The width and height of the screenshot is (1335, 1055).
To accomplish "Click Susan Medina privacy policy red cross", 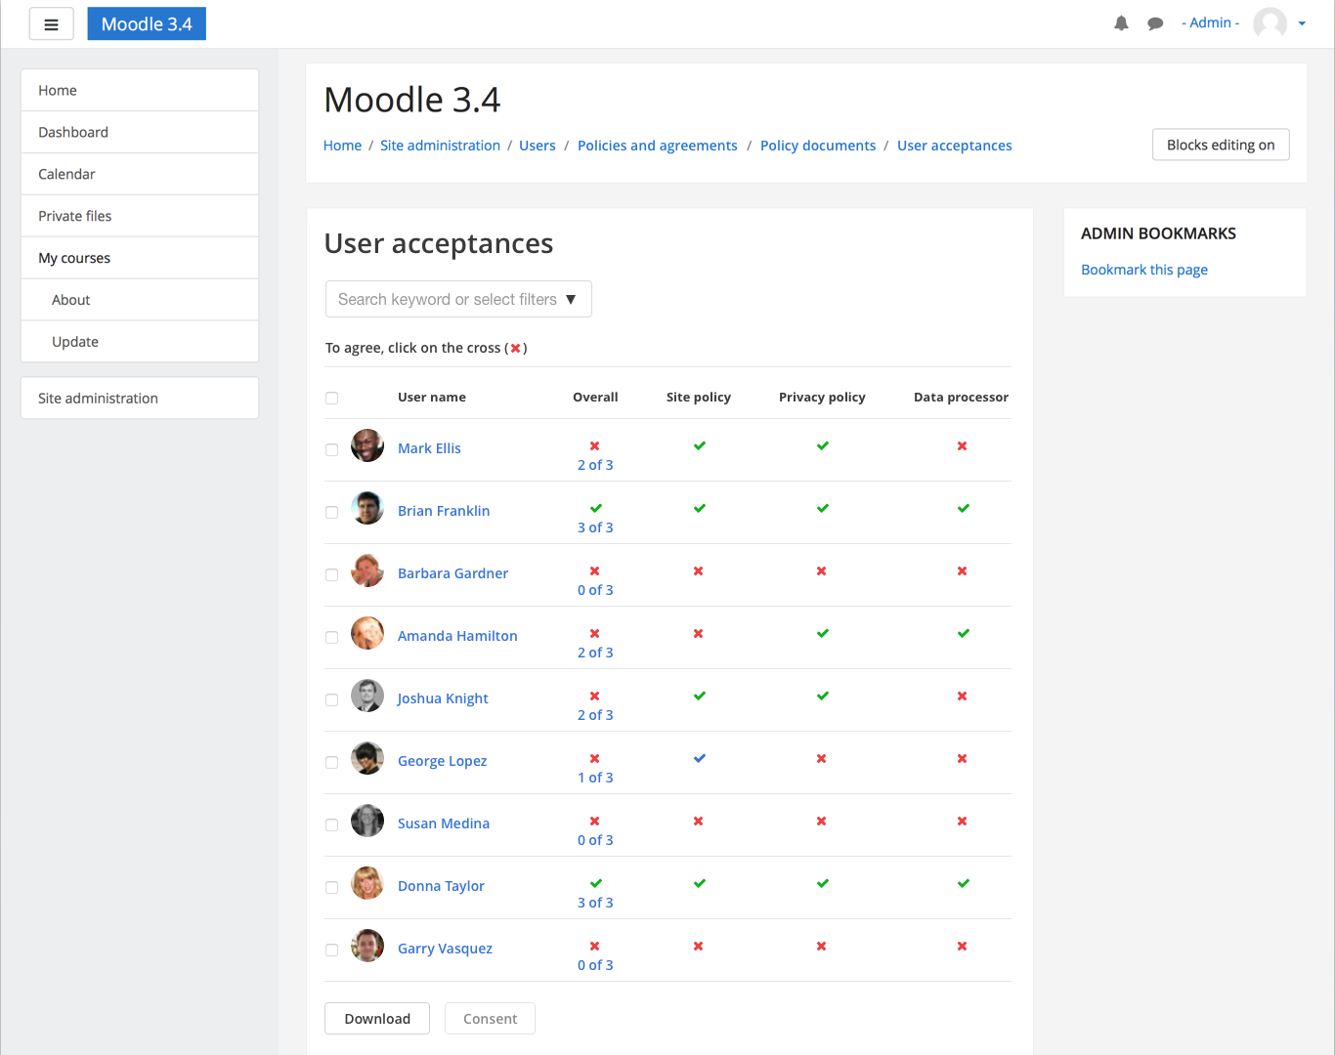I will click(822, 822).
